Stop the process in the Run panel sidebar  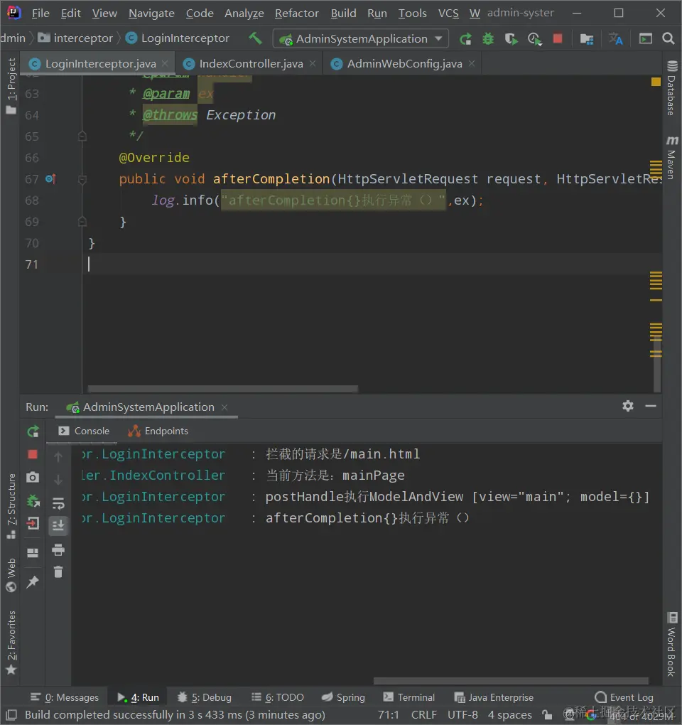pos(33,454)
